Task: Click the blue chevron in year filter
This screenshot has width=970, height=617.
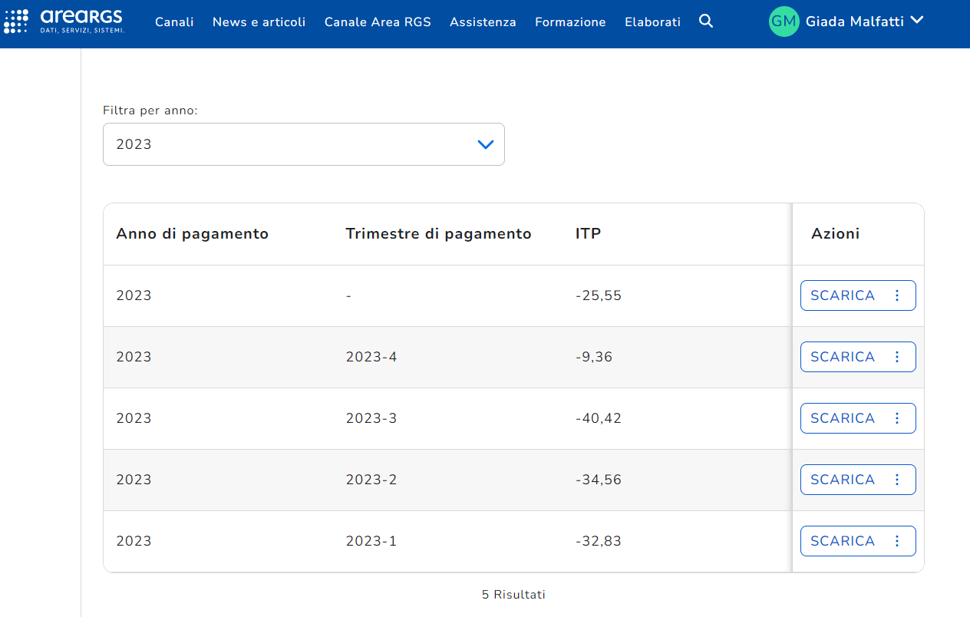Action: pyautogui.click(x=485, y=144)
